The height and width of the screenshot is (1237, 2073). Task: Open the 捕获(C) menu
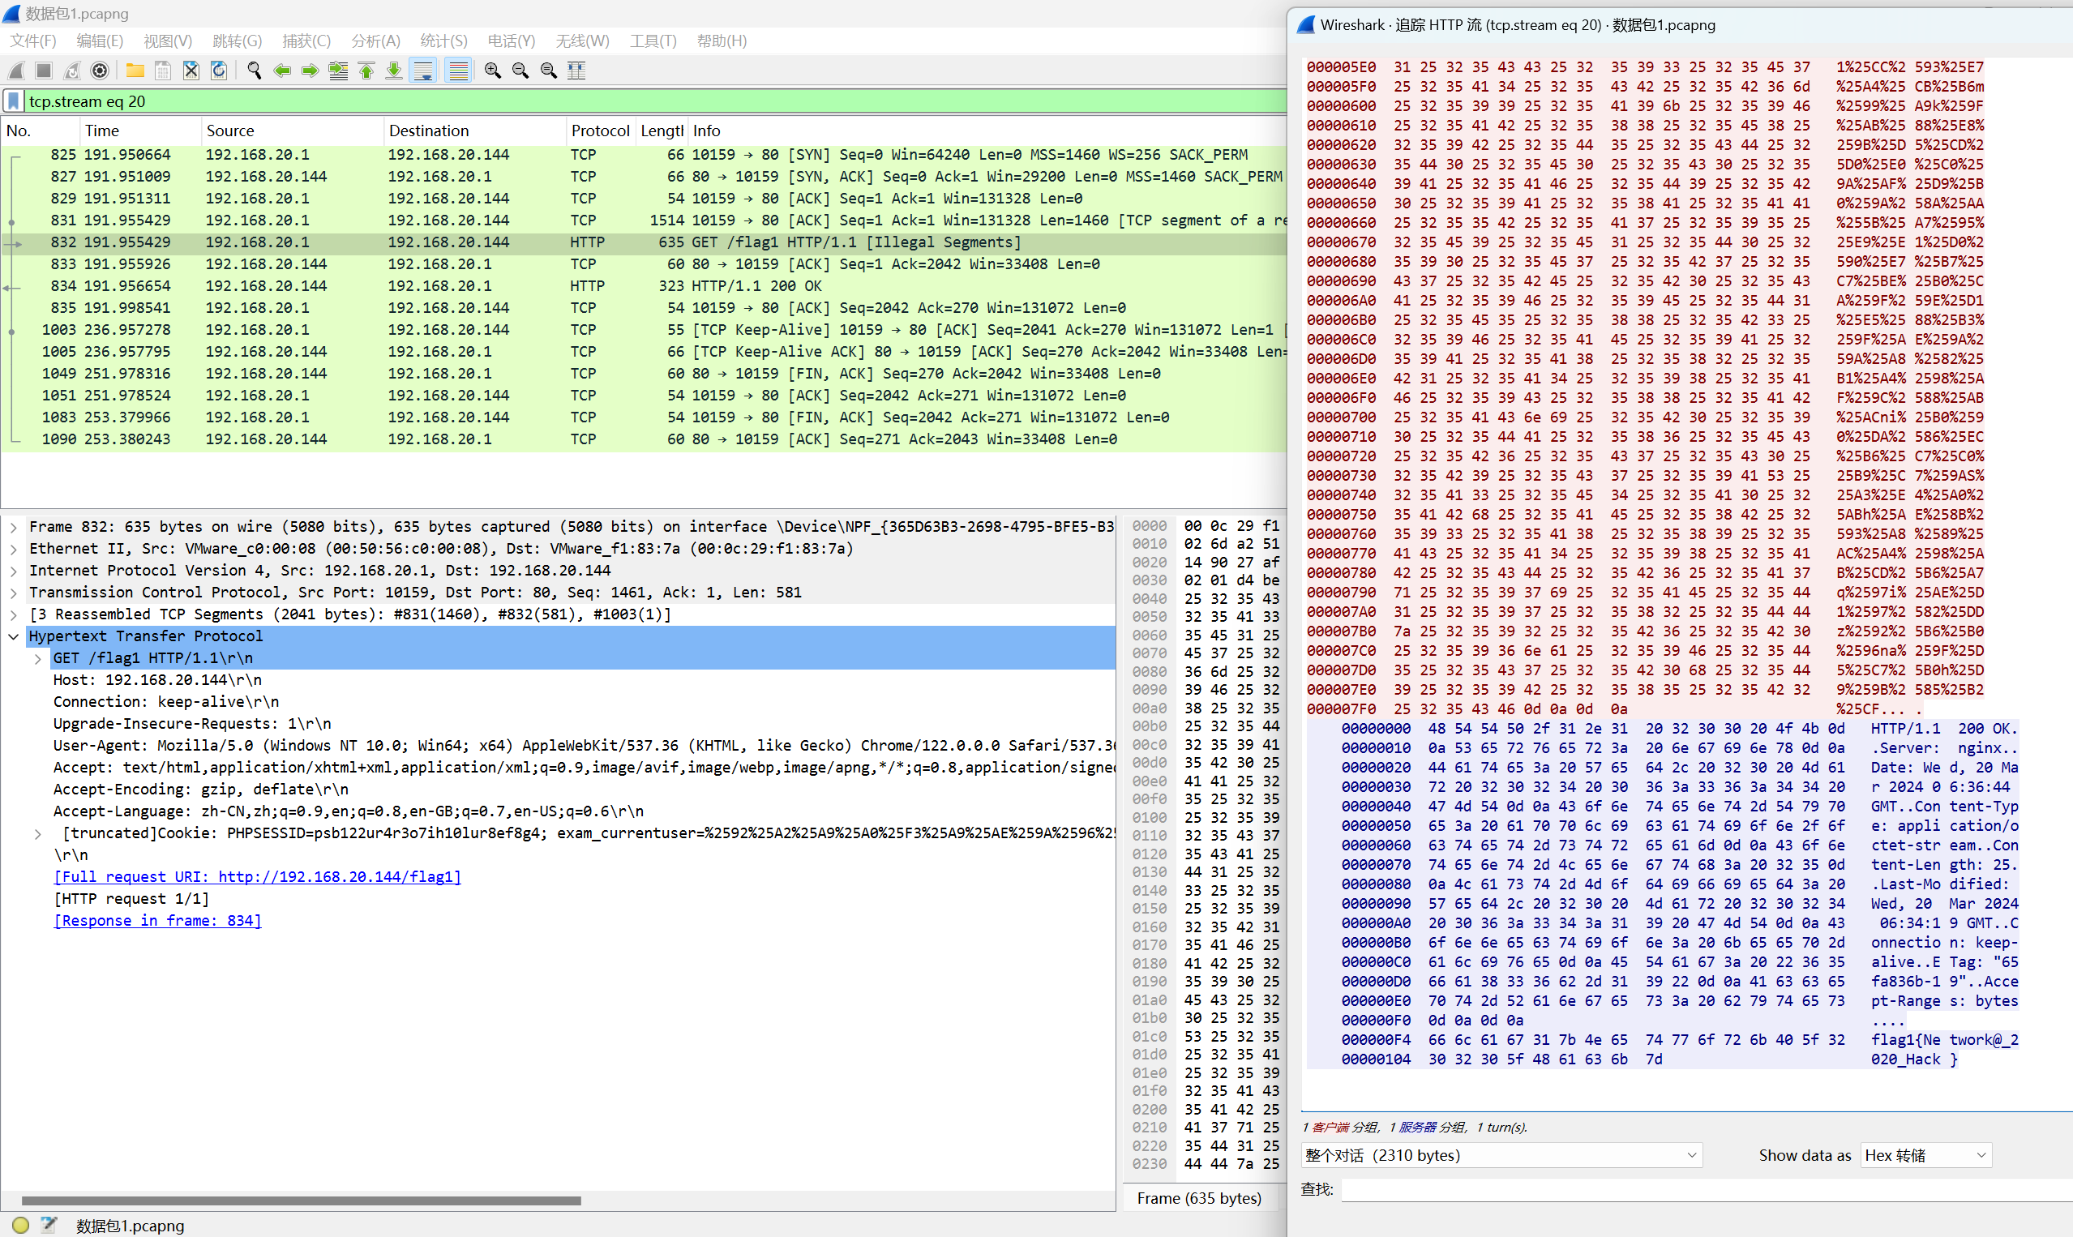click(306, 41)
